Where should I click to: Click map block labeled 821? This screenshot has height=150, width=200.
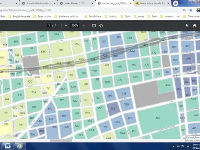click(47, 79)
